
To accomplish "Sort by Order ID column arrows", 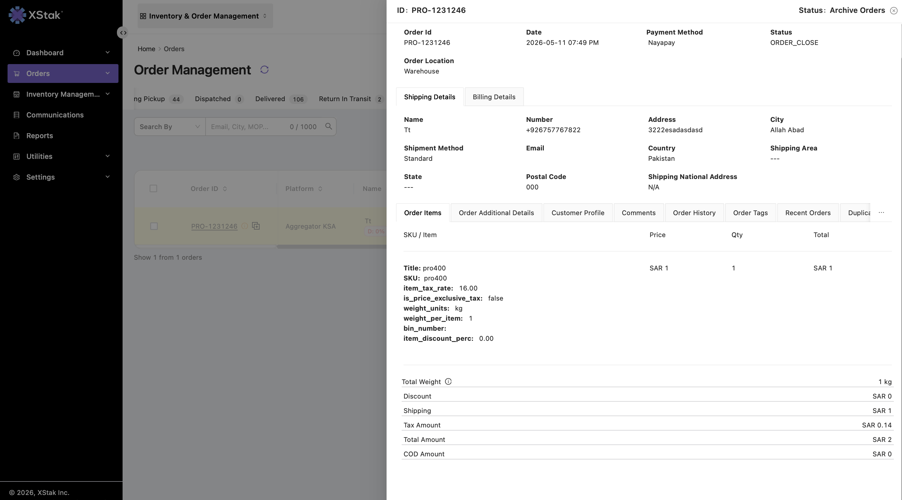I will [x=225, y=188].
